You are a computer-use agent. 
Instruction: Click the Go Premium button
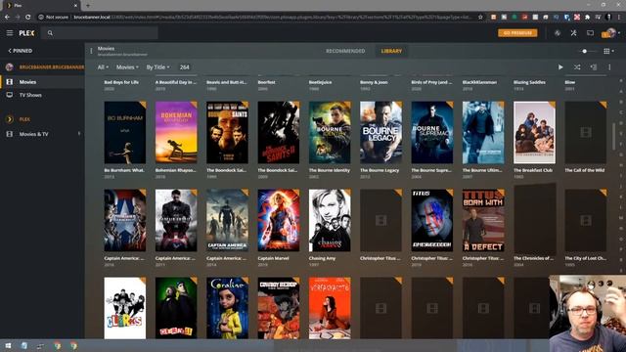(517, 33)
